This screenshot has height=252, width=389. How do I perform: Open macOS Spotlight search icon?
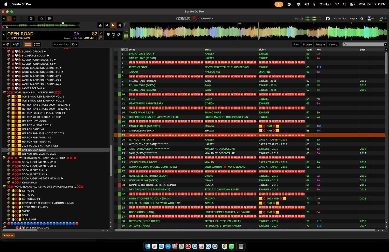pos(345,4)
